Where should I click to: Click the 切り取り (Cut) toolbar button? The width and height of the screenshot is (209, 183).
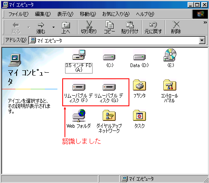click(89, 27)
